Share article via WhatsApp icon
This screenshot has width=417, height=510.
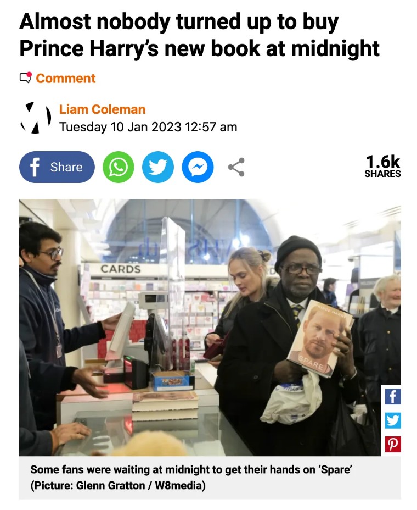coord(118,167)
